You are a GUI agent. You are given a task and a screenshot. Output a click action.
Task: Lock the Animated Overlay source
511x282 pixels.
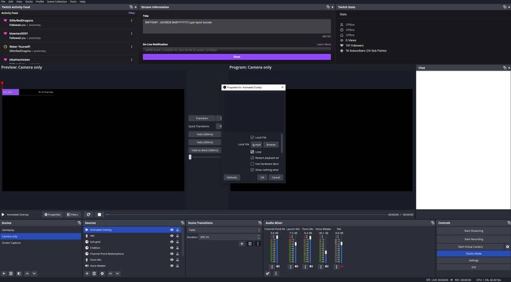[178, 230]
